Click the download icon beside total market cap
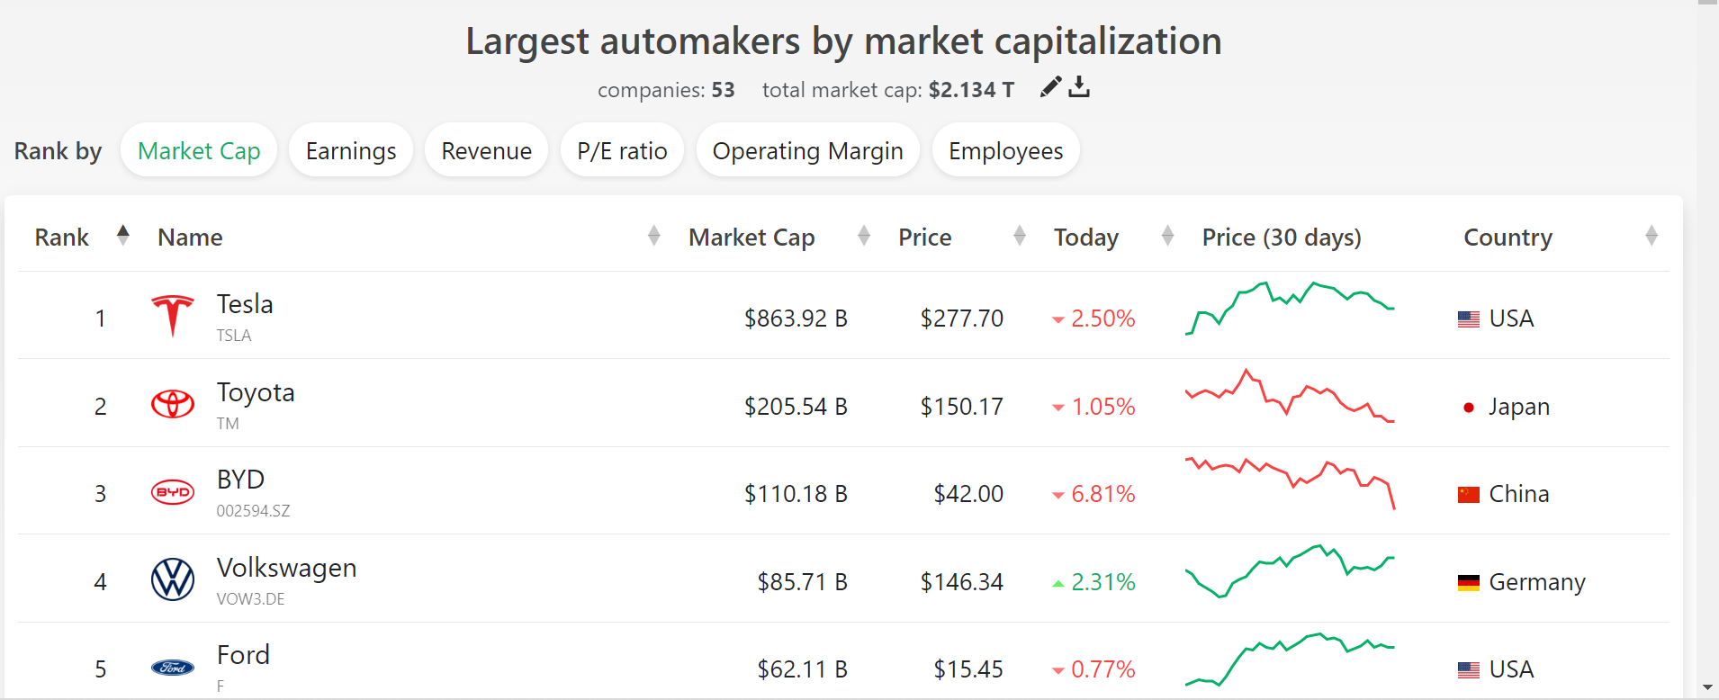The width and height of the screenshot is (1719, 700). click(1079, 86)
